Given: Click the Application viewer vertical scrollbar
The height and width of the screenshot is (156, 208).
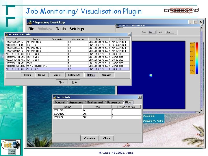Looking at the screenshot, I should [x=201, y=69].
